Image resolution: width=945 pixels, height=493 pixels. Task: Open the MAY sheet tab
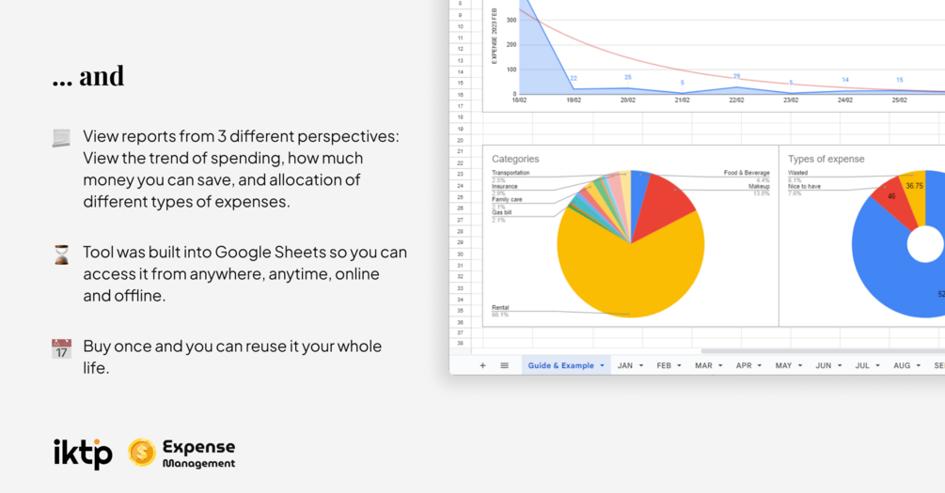(783, 365)
